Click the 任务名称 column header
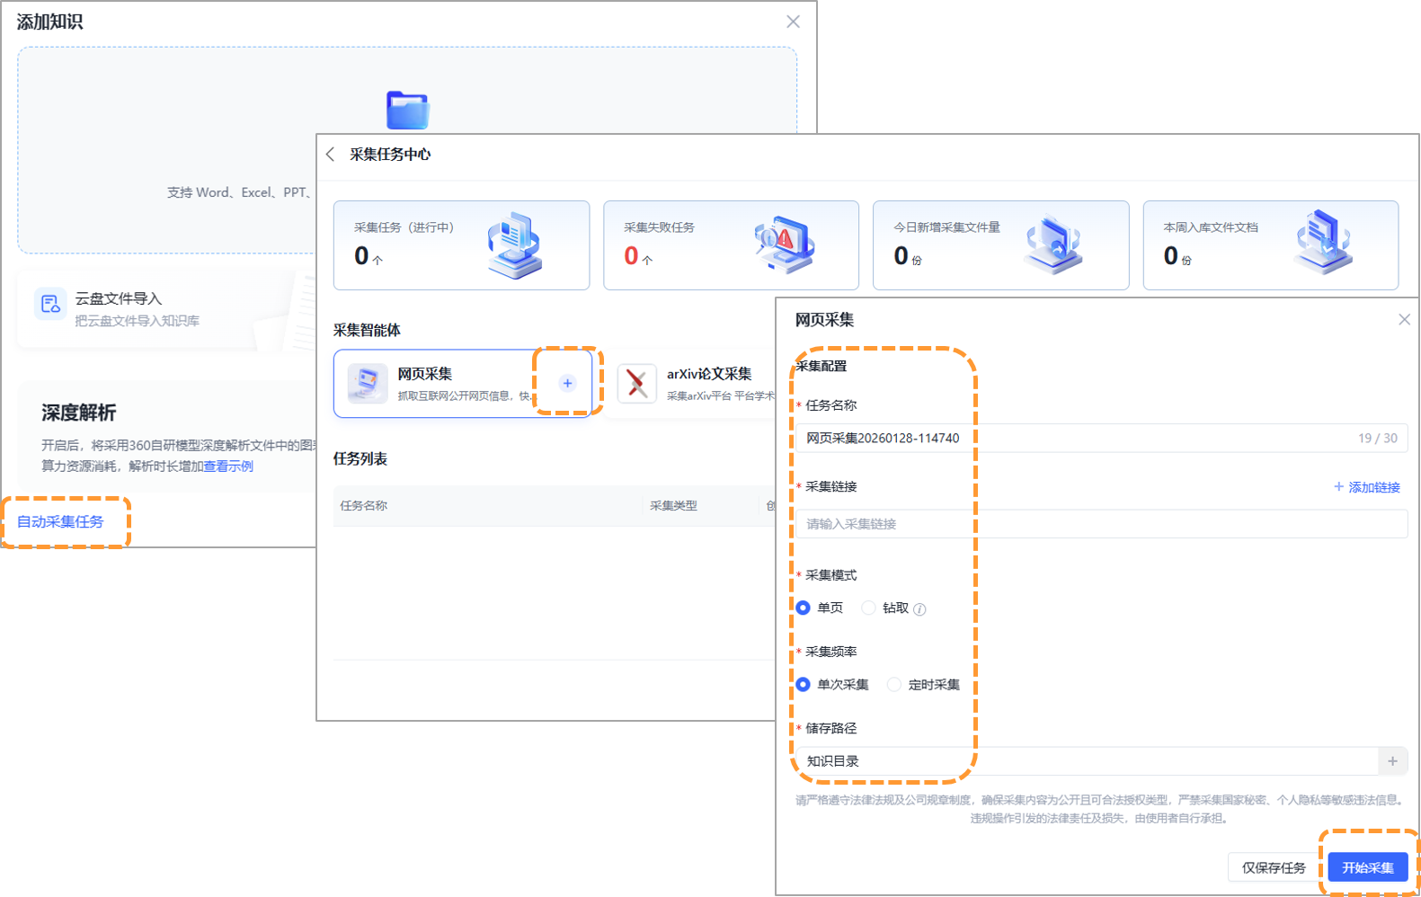Screen dimensions: 1421x897 point(364,506)
